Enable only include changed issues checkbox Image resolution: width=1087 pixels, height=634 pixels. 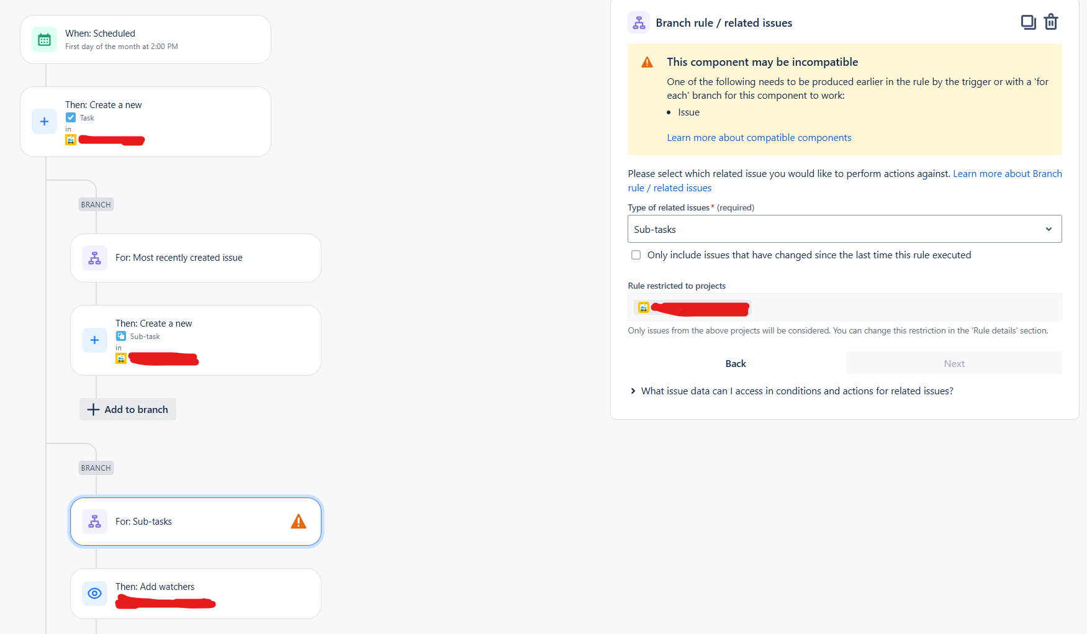(x=636, y=255)
